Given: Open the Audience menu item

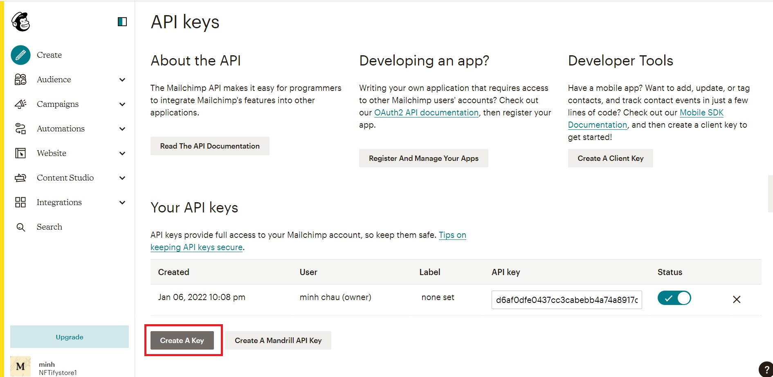Looking at the screenshot, I should [54, 79].
